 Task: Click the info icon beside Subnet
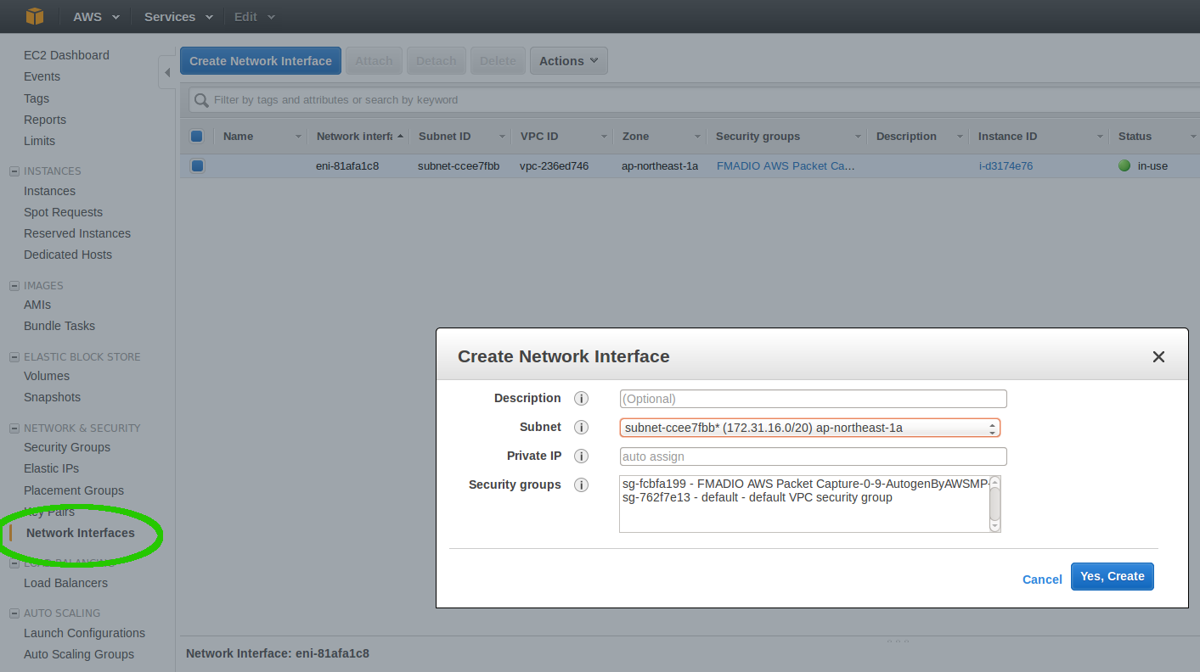click(x=582, y=427)
